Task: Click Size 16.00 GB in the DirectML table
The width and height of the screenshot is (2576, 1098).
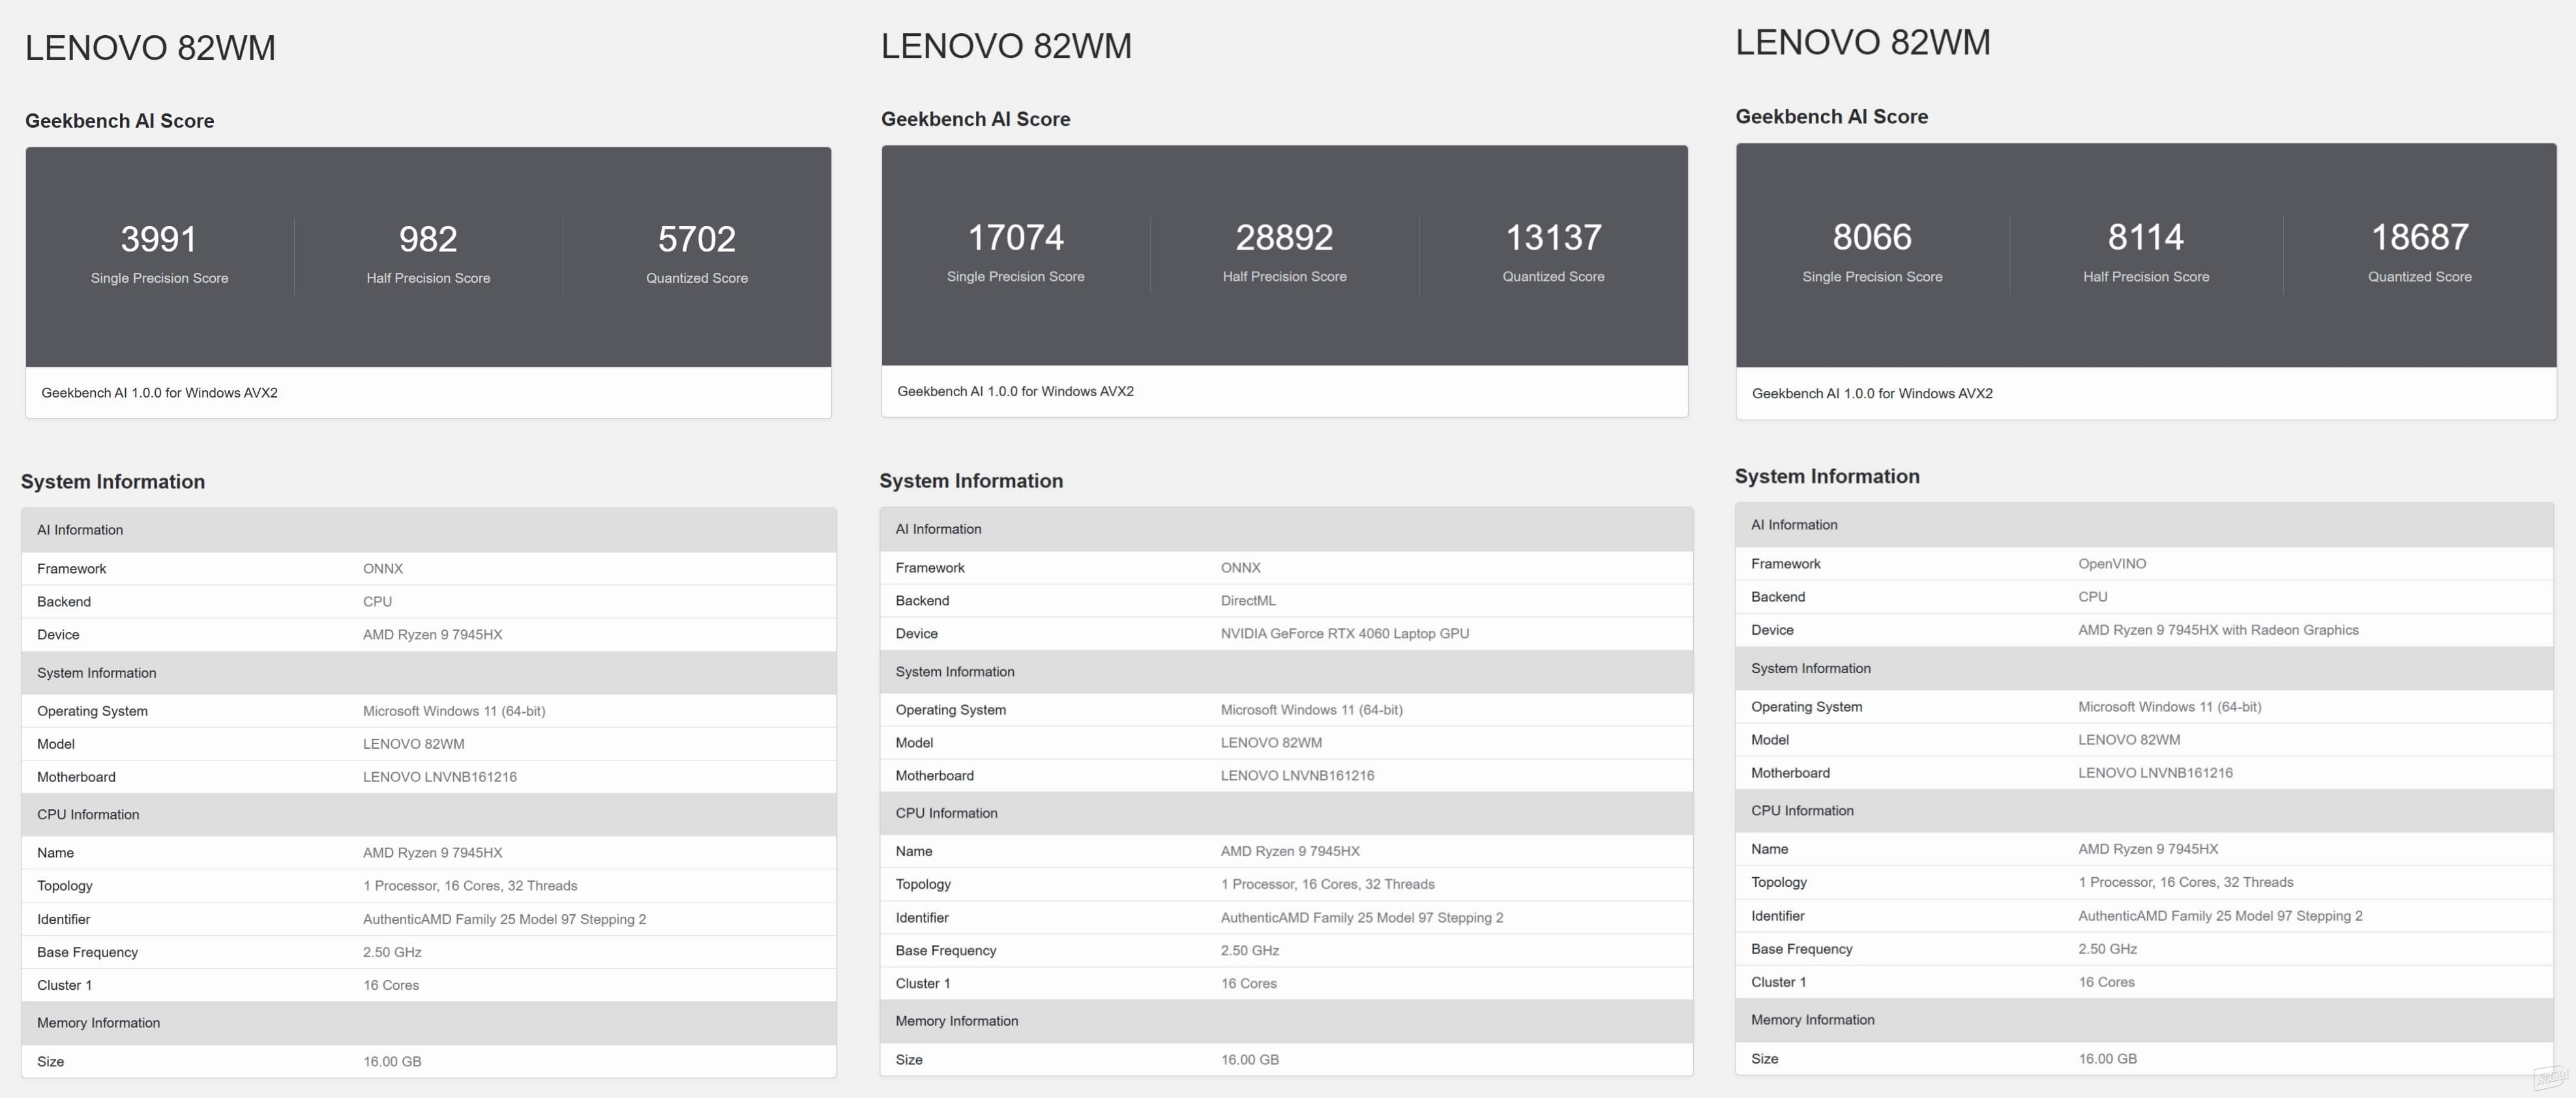Action: click(x=1249, y=1059)
